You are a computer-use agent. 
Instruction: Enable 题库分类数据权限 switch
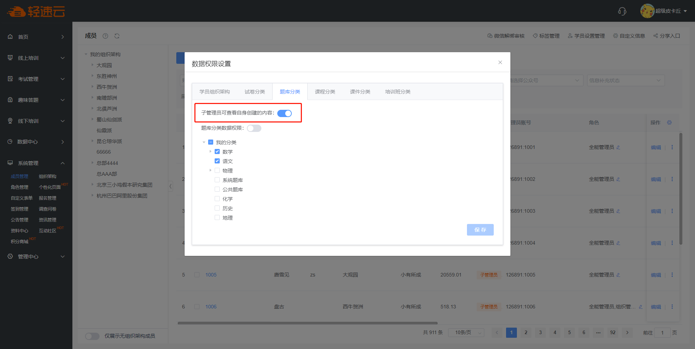point(254,128)
